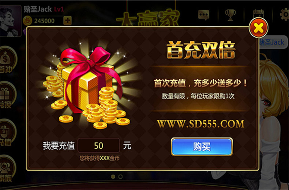The image size is (289, 190).
Task: Switch to the second page indicator dot
Action: [120, 177]
